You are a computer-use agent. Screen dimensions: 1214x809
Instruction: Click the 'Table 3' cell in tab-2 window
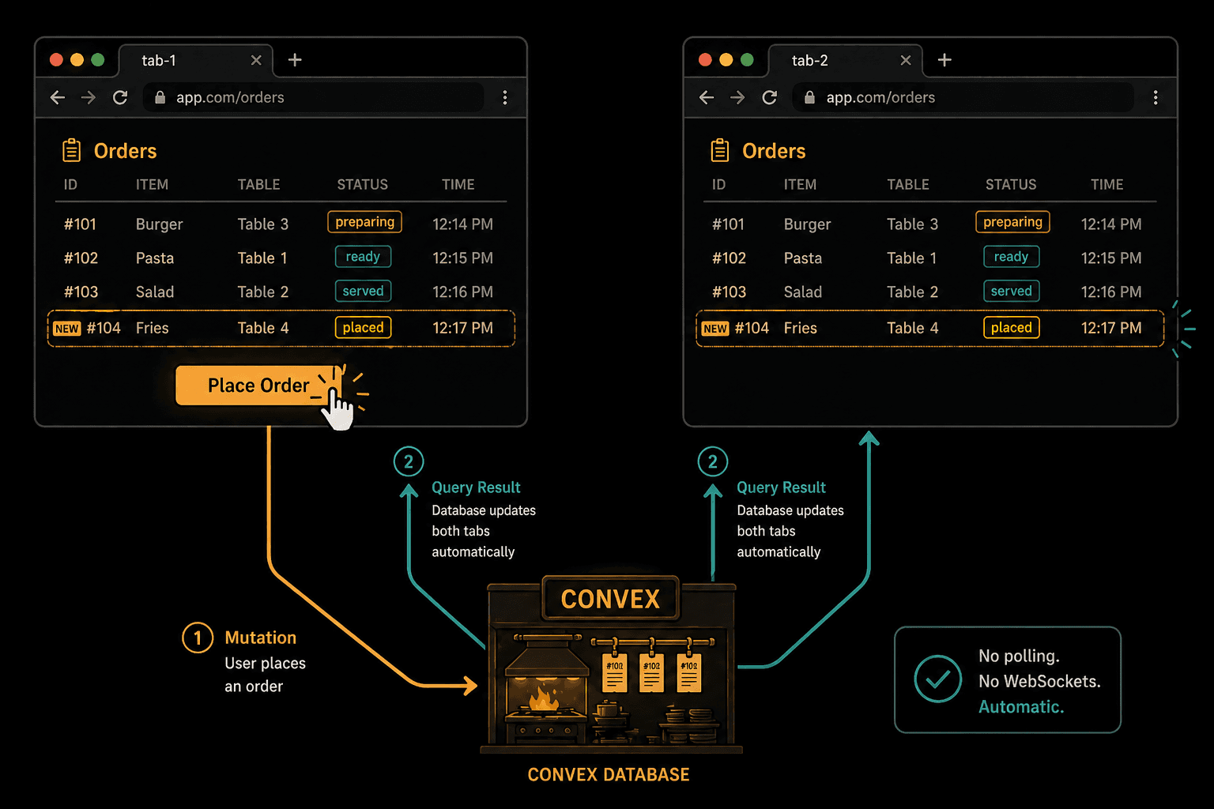(x=912, y=224)
